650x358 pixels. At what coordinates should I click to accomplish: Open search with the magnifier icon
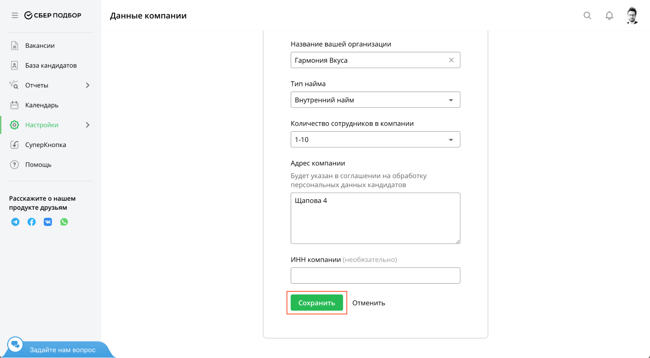[588, 16]
